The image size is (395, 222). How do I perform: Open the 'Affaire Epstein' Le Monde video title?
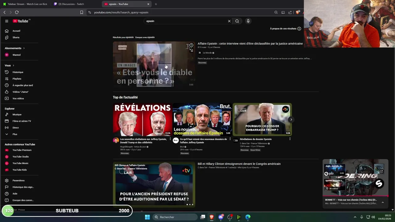point(250,44)
